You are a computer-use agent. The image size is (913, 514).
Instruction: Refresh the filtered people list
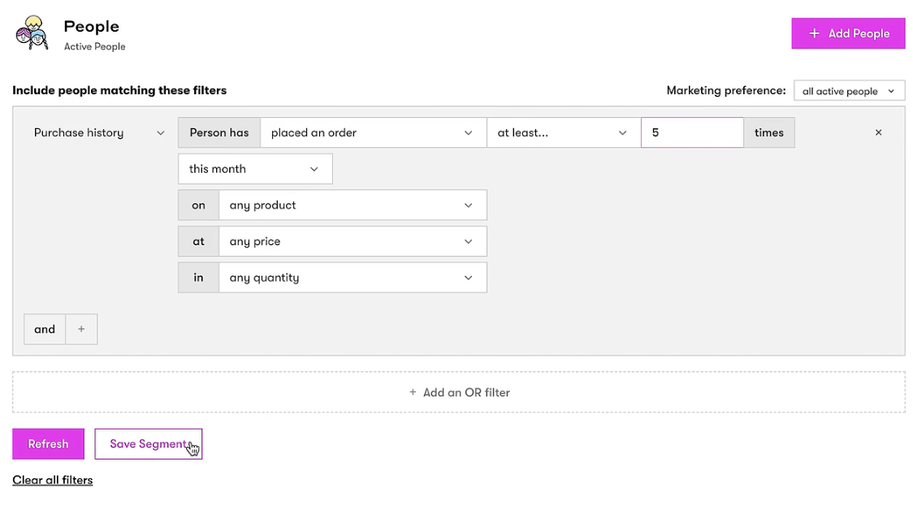(x=48, y=444)
